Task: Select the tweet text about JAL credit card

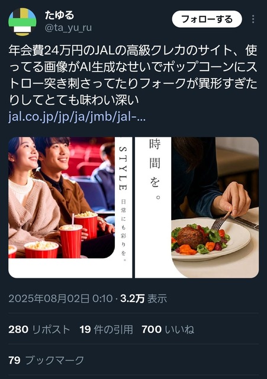Action: pyautogui.click(x=133, y=75)
